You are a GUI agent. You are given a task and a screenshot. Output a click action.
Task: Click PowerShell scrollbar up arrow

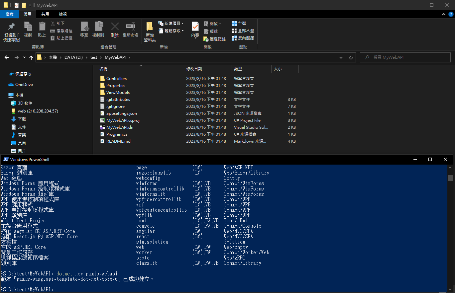(x=450, y=168)
